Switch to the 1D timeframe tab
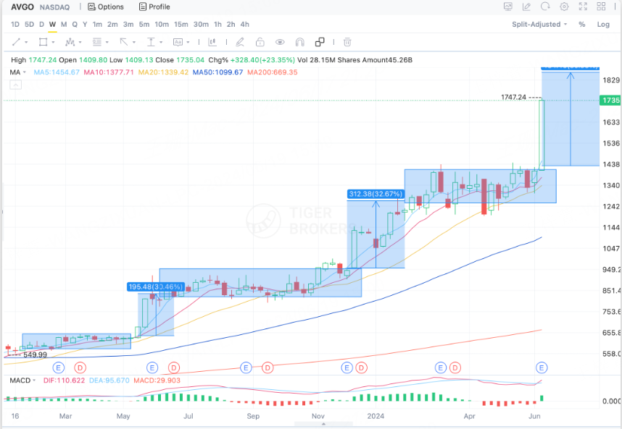Screen dimensions: 622x429 tap(15, 24)
